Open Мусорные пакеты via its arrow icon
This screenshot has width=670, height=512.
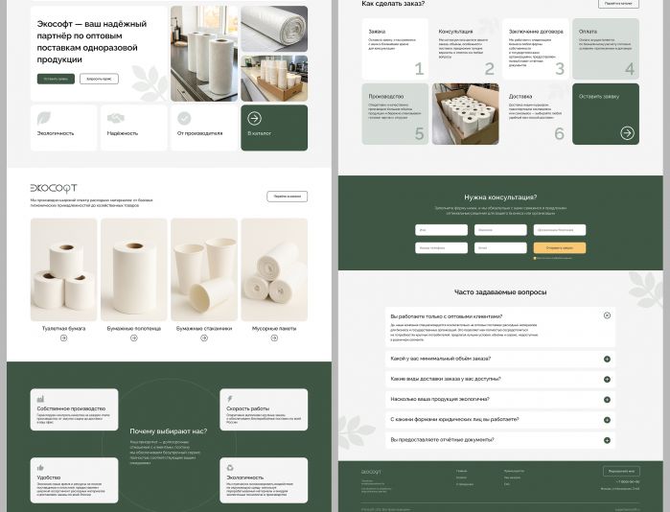pyautogui.click(x=274, y=338)
